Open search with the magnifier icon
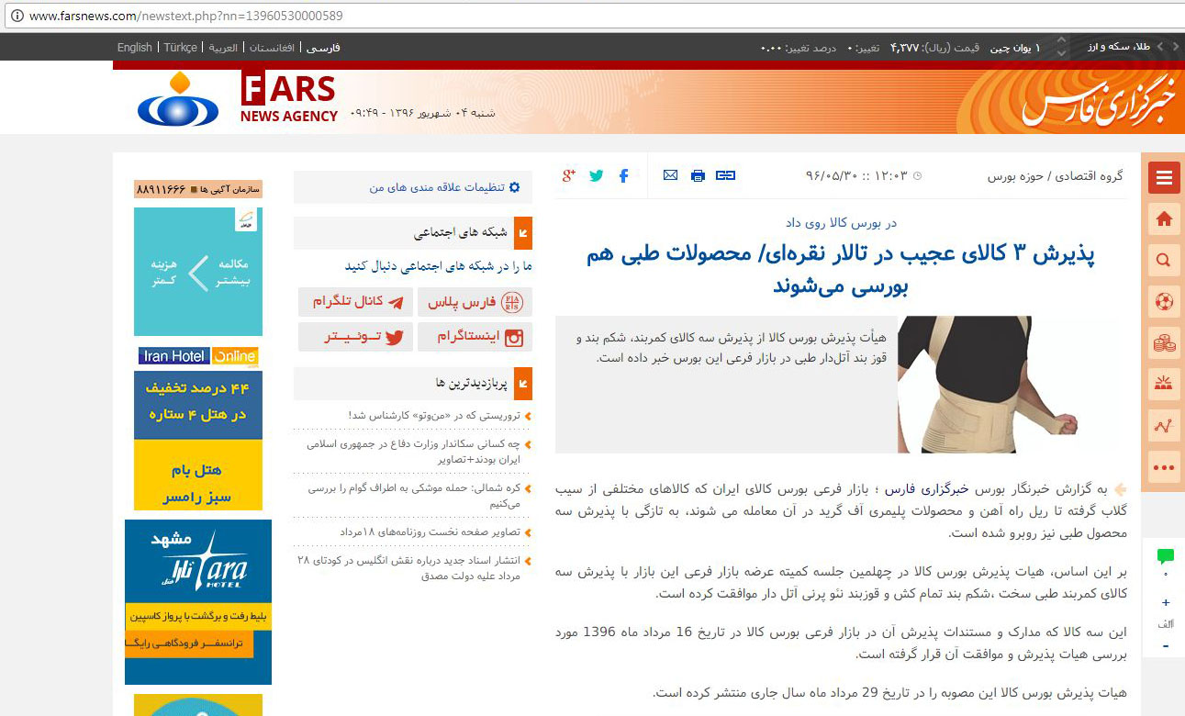The height and width of the screenshot is (716, 1185). (1164, 260)
